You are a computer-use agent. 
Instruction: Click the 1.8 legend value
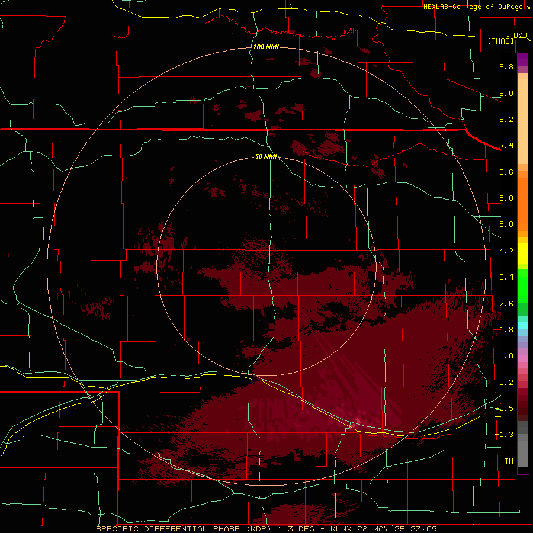click(506, 330)
